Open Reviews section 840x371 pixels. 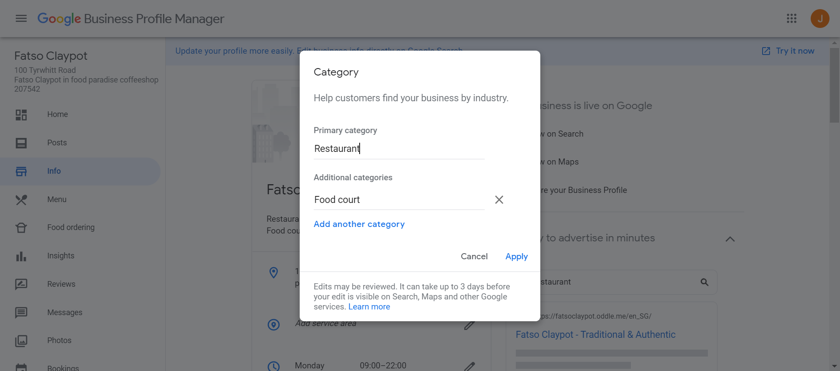click(61, 284)
